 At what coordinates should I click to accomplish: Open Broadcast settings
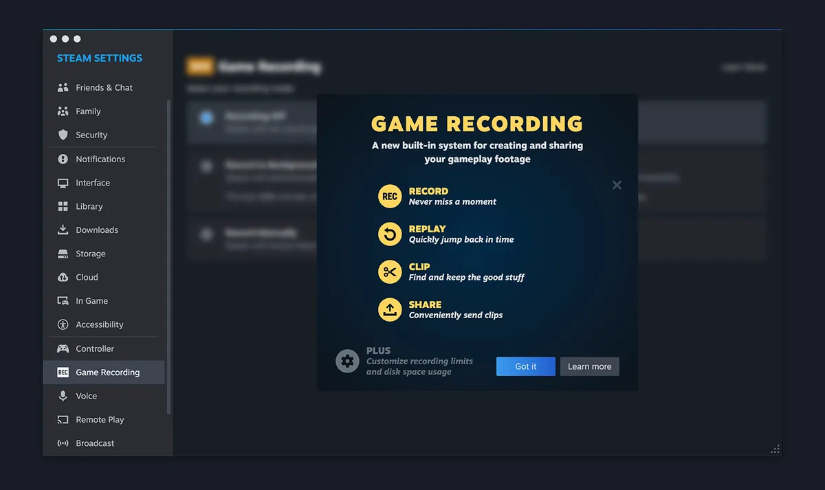104,443
